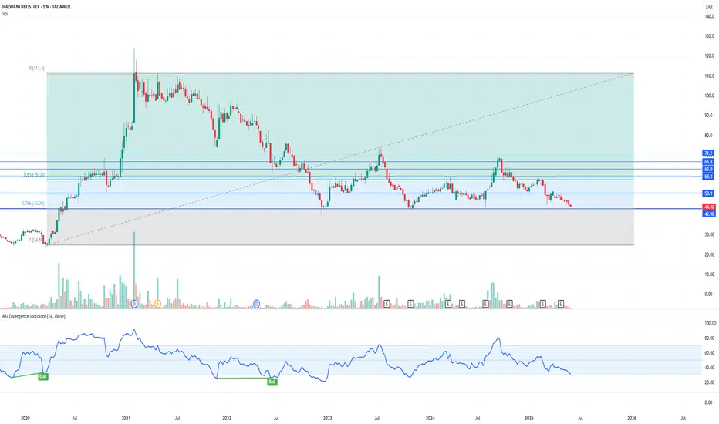
Task: Select the 42.90 price level label
Action: tap(709, 214)
